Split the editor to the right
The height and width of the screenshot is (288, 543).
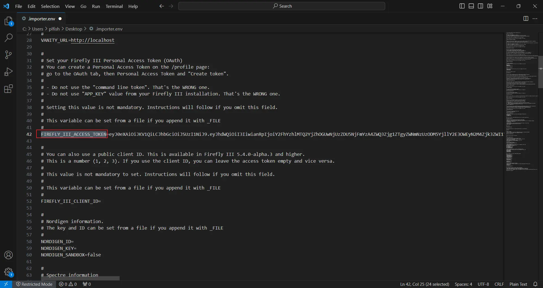pyautogui.click(x=526, y=19)
